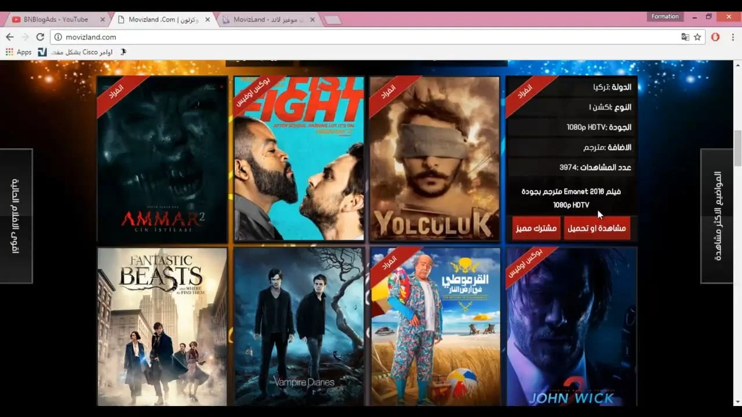Open the Ammar 2 movie poster
Image resolution: width=742 pixels, height=417 pixels.
(162, 159)
